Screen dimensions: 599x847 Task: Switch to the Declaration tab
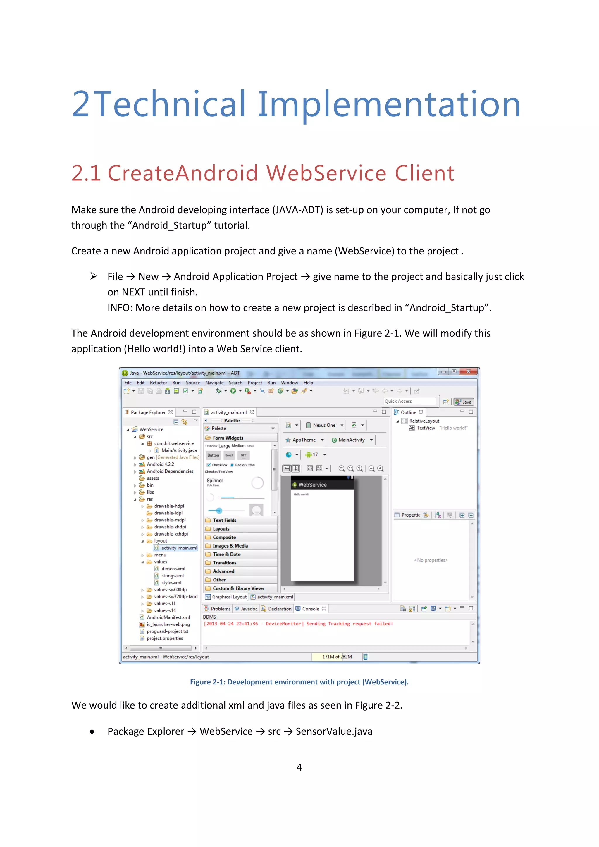[x=277, y=609]
